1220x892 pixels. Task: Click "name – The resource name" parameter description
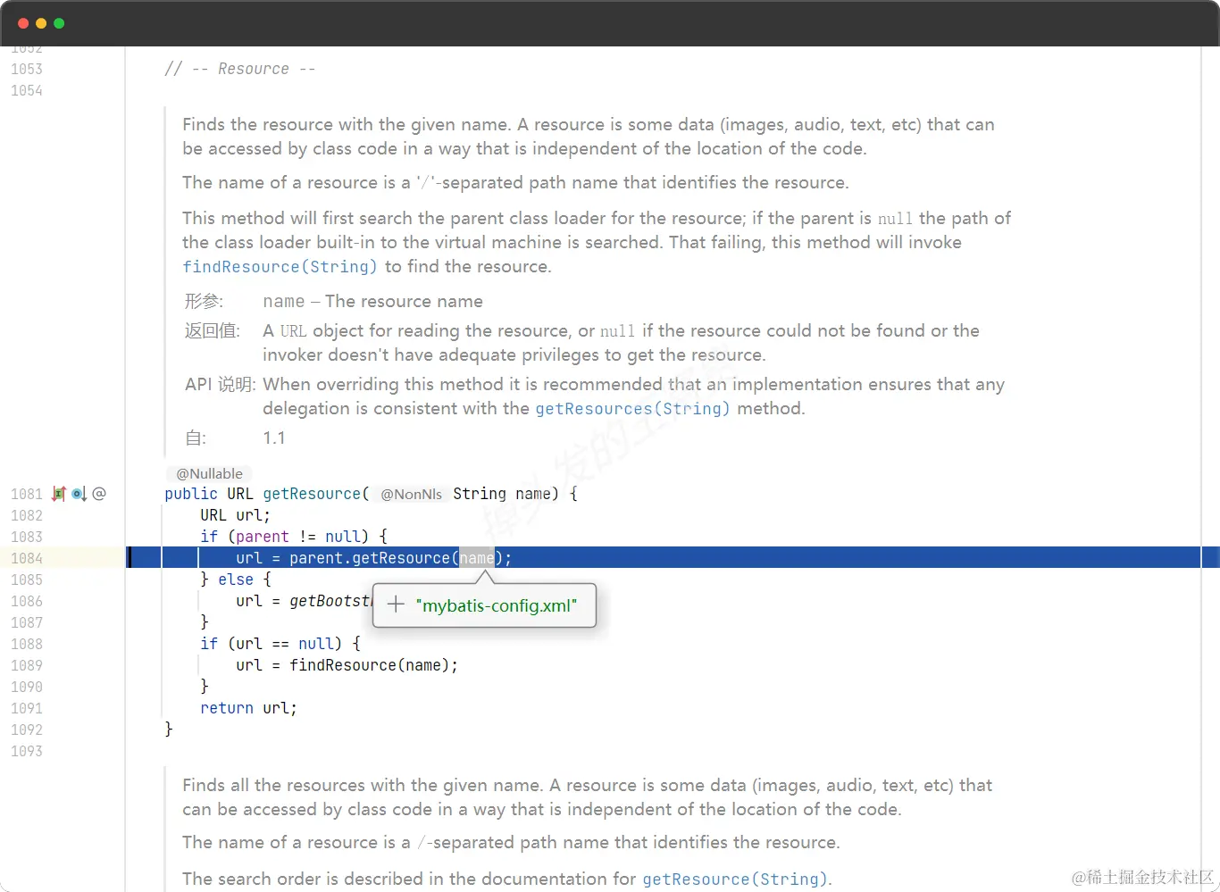[372, 302]
